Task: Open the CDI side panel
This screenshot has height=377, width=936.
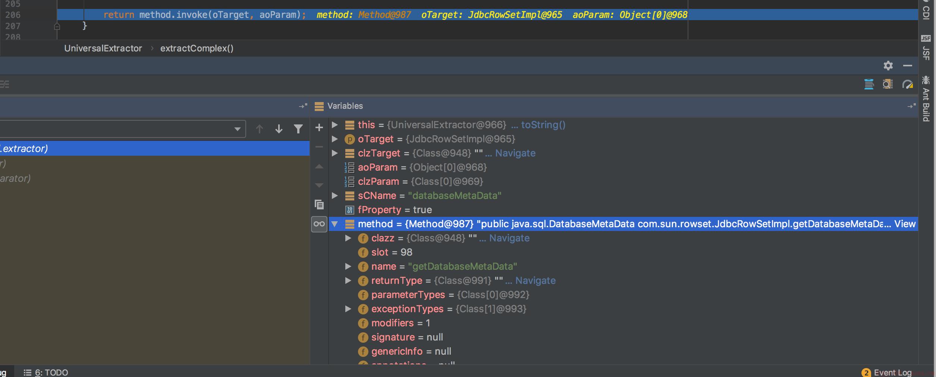Action: (x=926, y=10)
